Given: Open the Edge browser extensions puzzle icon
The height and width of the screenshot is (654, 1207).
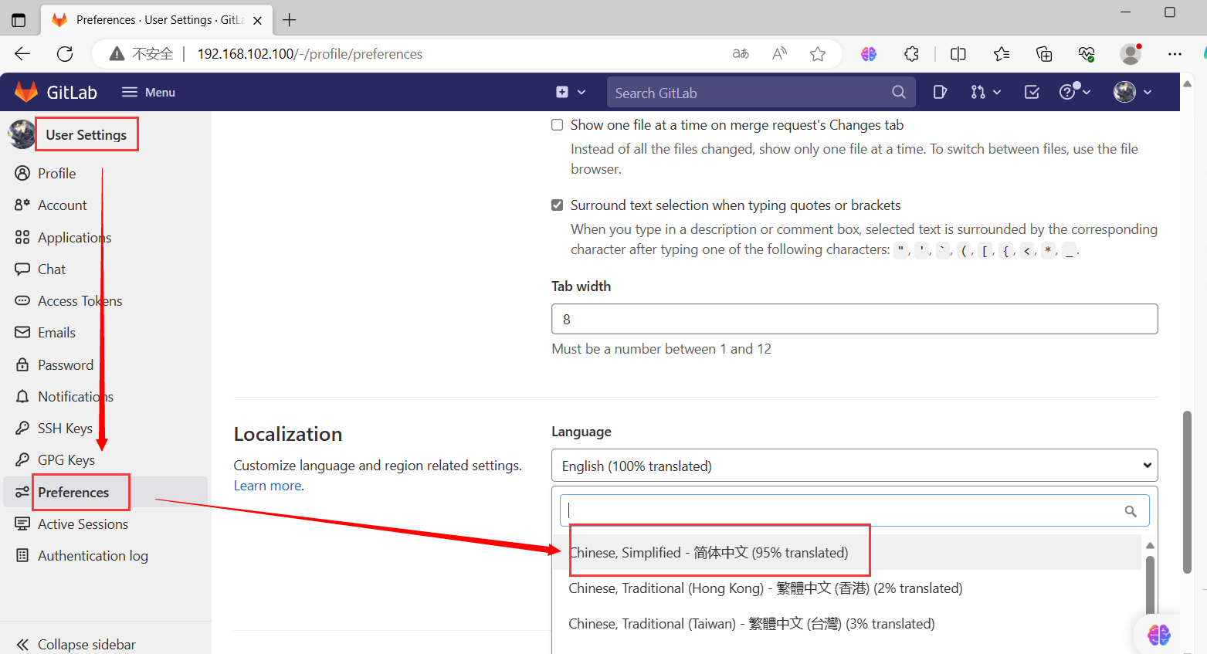Looking at the screenshot, I should tap(911, 53).
